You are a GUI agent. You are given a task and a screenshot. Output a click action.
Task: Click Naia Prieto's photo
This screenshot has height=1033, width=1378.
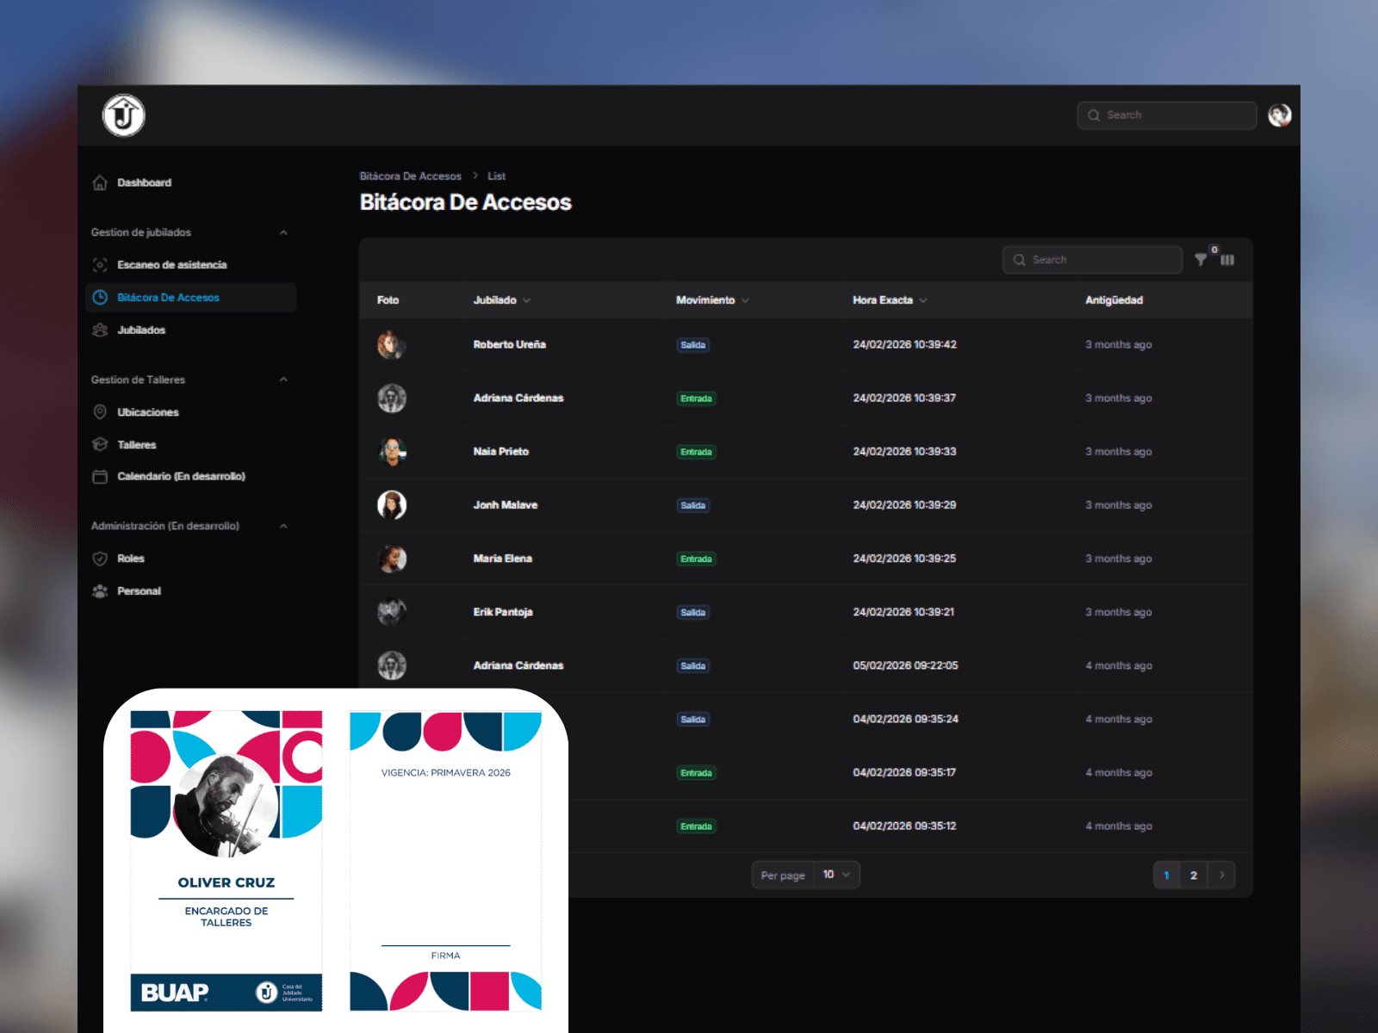[392, 452]
